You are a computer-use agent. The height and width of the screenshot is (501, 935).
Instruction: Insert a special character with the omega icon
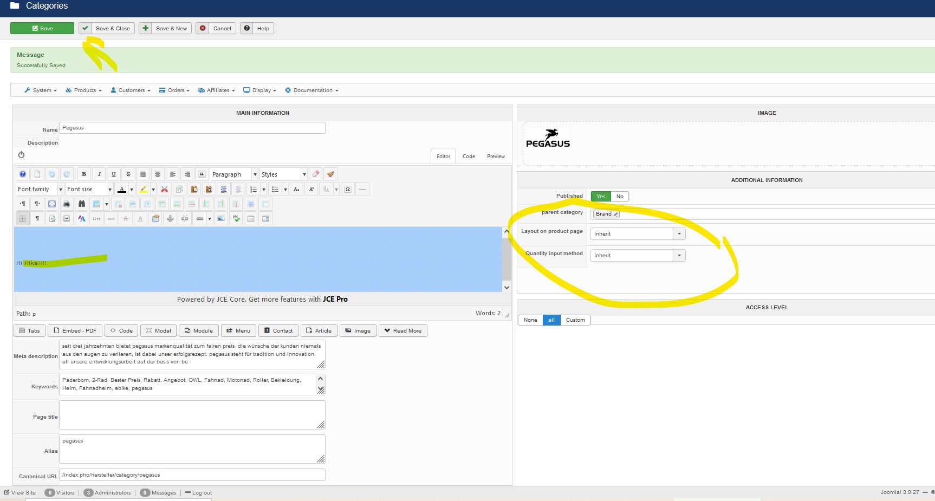[x=348, y=189]
